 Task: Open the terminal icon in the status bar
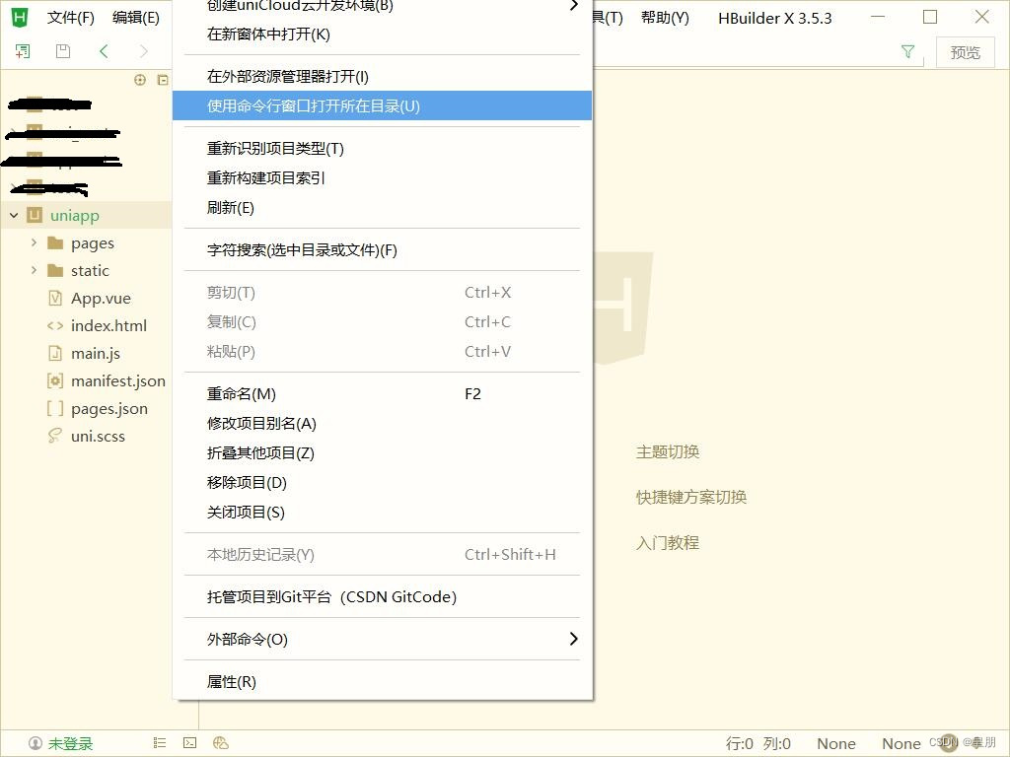coord(189,742)
